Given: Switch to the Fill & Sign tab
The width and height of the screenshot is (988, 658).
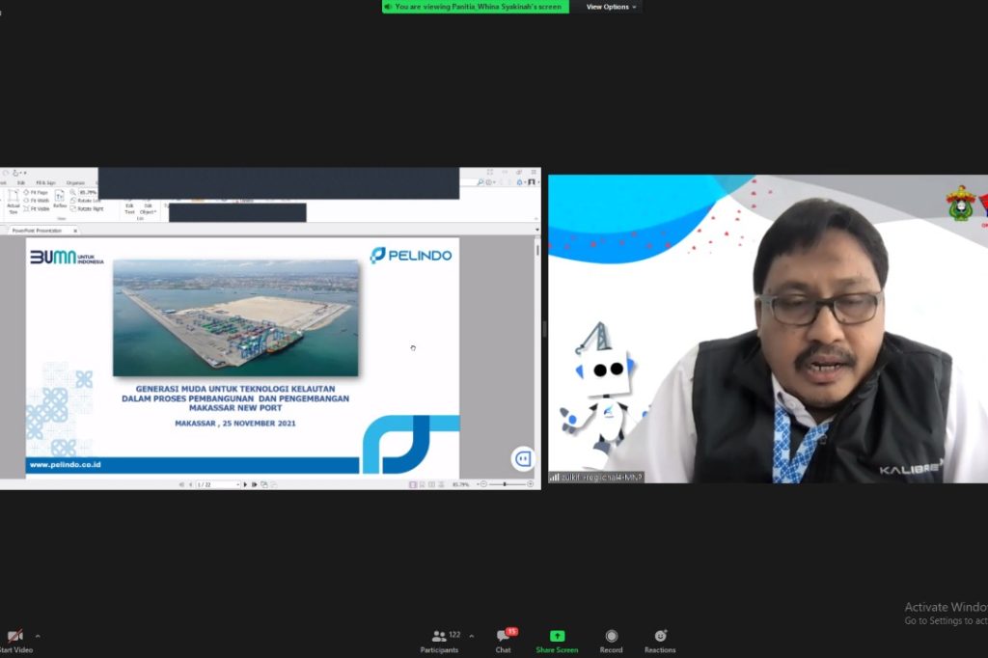Looking at the screenshot, I should pos(46,182).
